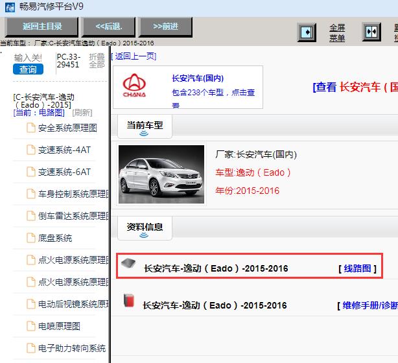This screenshot has height=363, width=398.
Task: Open 电动后视镜系统 in the tree
Action: click(73, 305)
